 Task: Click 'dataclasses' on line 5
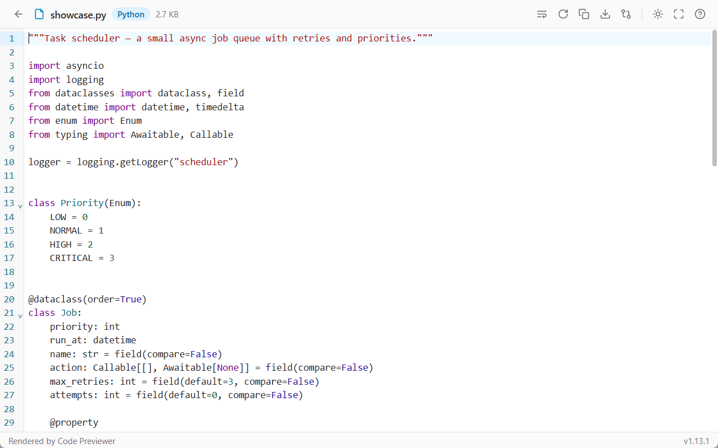tap(85, 93)
